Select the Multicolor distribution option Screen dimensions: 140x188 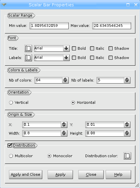pyautogui.click(x=11, y=156)
